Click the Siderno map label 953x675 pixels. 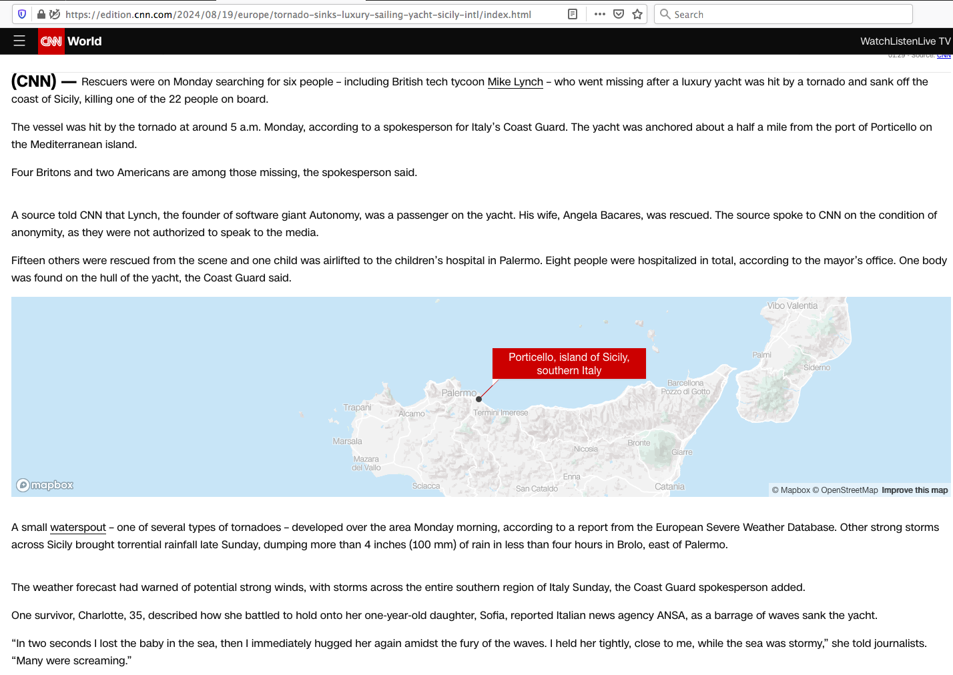tap(817, 368)
